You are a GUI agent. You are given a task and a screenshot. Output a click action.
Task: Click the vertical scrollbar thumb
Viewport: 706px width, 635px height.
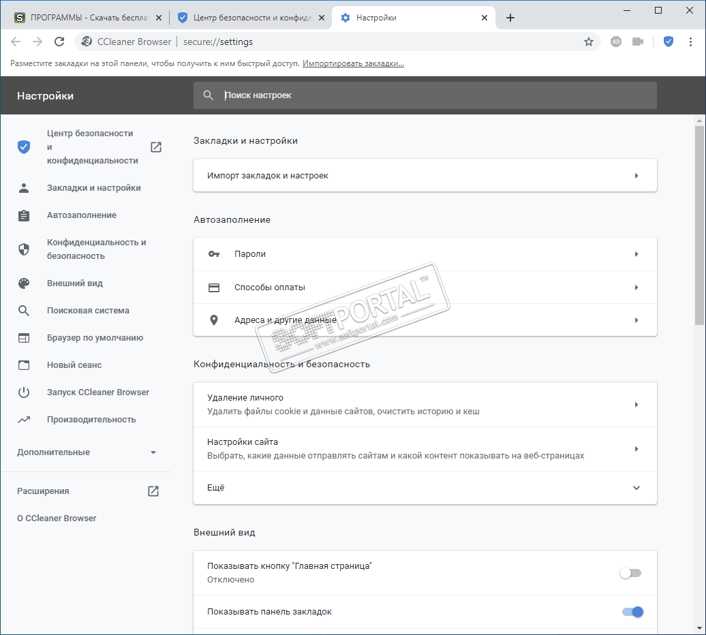pyautogui.click(x=699, y=225)
